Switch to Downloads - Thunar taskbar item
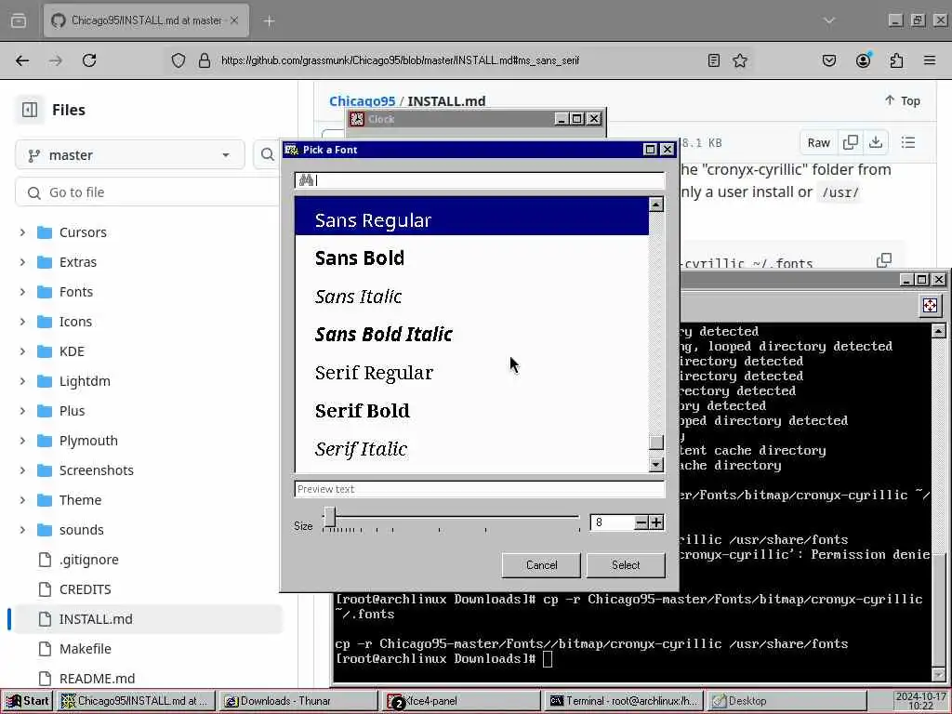The image size is (952, 714). click(297, 701)
